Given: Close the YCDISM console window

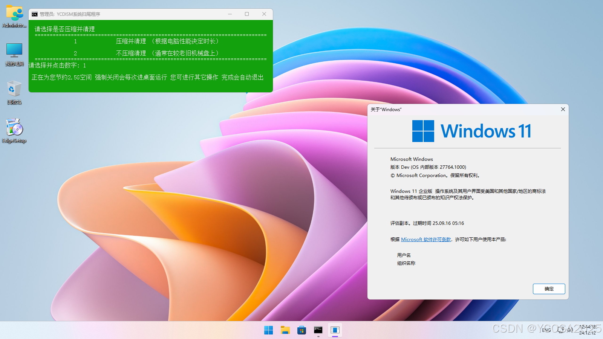Looking at the screenshot, I should tap(264, 14).
